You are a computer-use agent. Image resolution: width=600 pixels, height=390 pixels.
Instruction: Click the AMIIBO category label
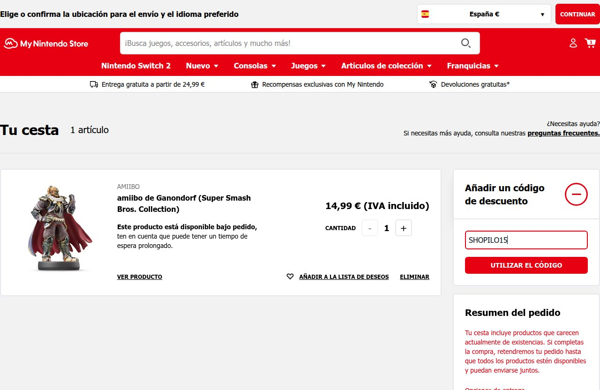(128, 187)
